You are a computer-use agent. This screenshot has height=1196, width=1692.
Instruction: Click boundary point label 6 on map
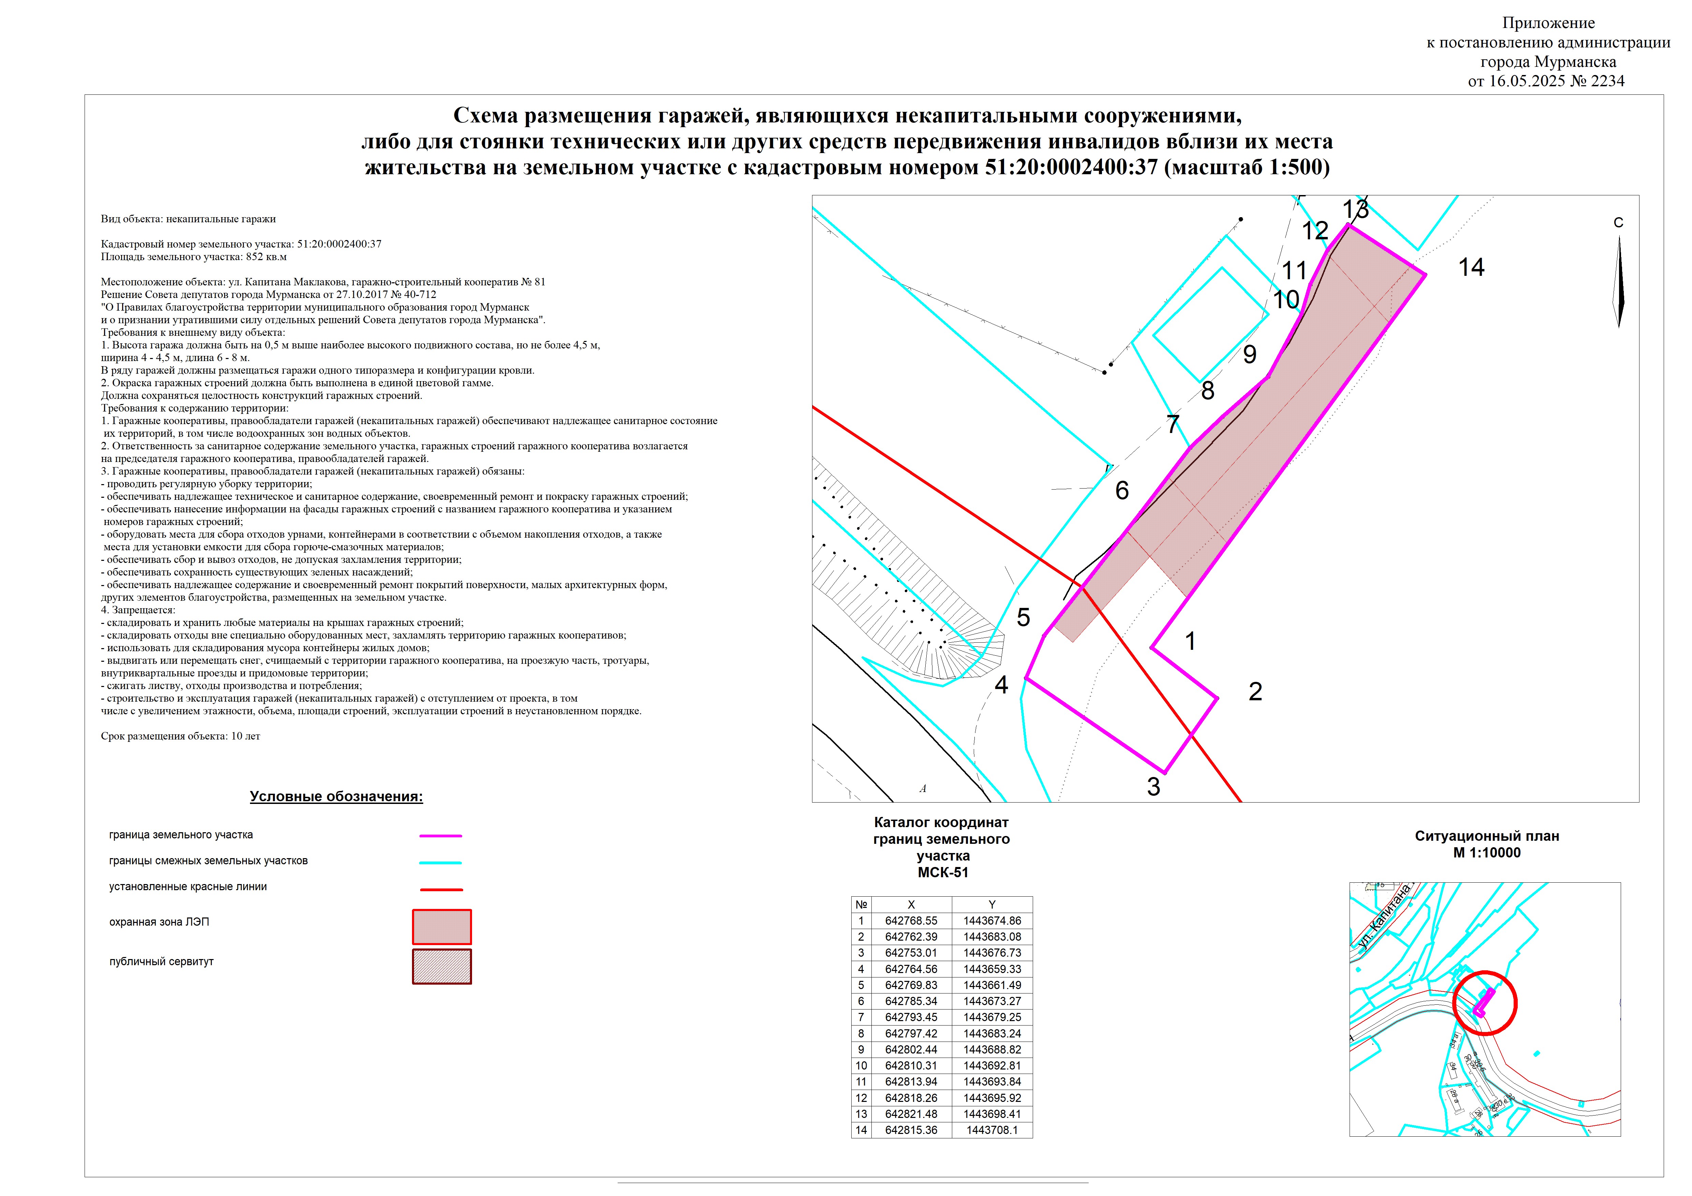point(1122,491)
